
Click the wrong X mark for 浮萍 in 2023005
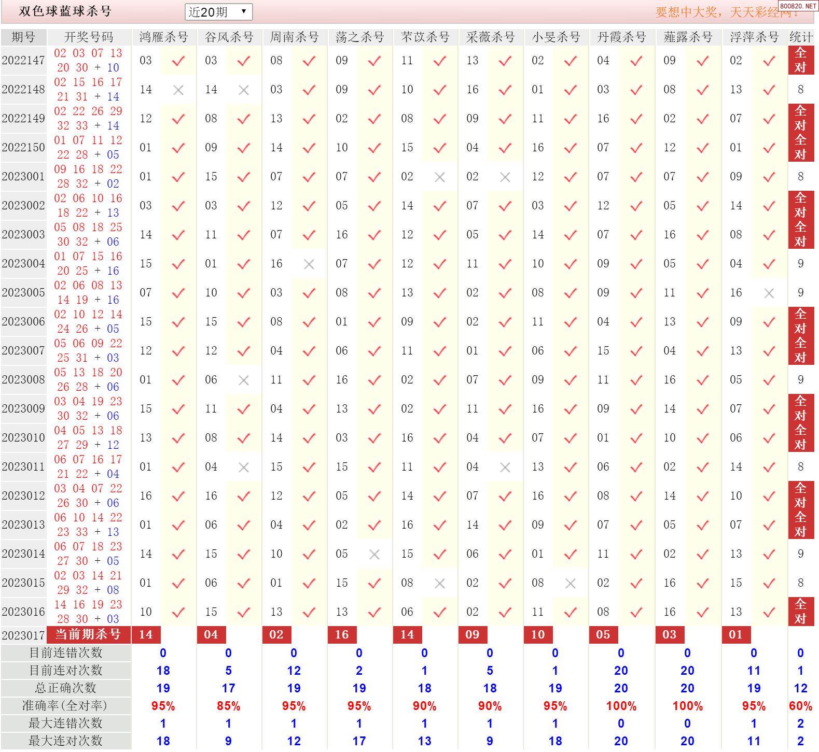point(769,293)
